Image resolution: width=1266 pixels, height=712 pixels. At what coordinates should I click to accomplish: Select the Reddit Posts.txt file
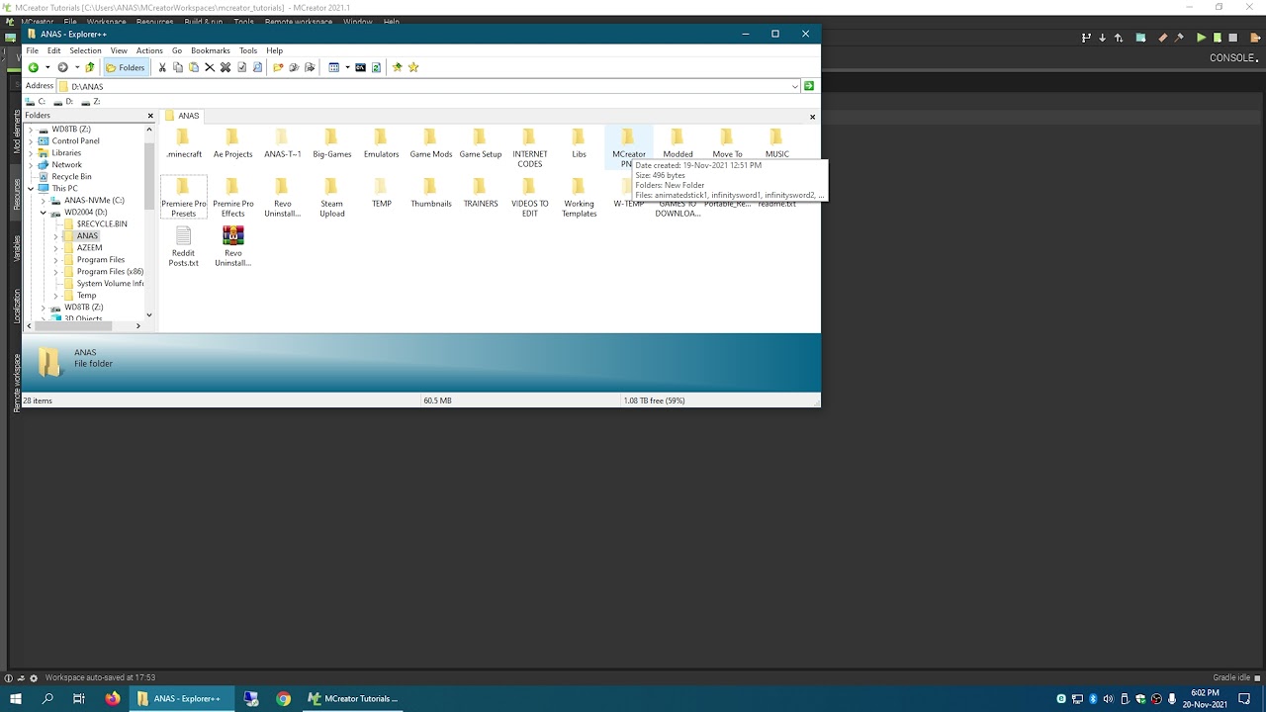[183, 246]
